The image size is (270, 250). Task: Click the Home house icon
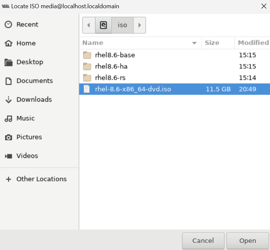tap(9, 43)
